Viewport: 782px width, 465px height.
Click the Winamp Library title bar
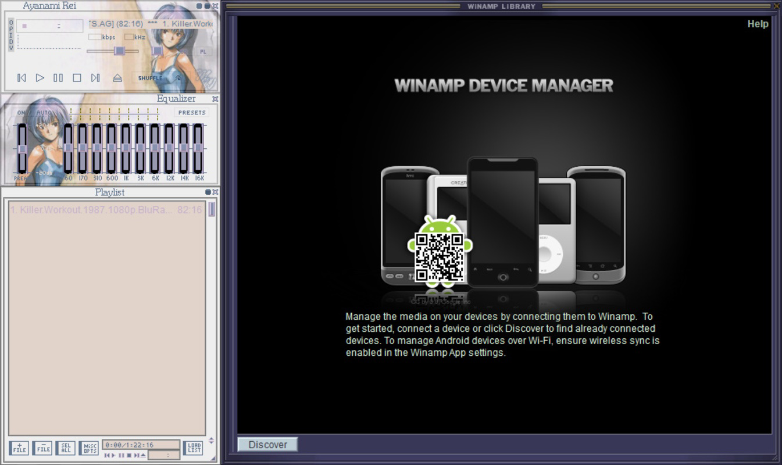501,6
